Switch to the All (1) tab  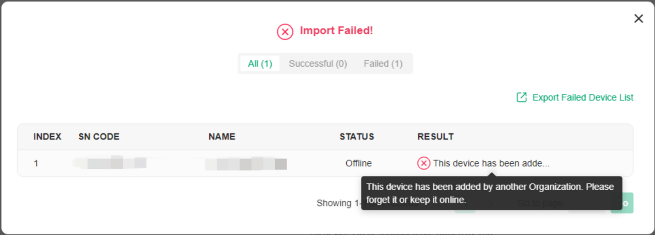[x=260, y=64]
